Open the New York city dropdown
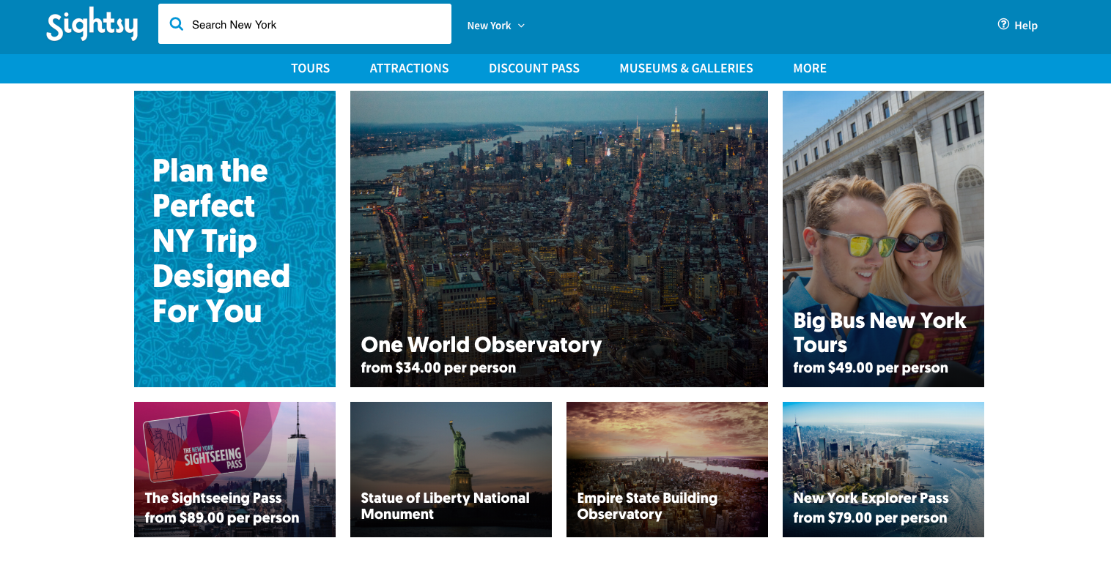1111x568 pixels. (x=496, y=26)
